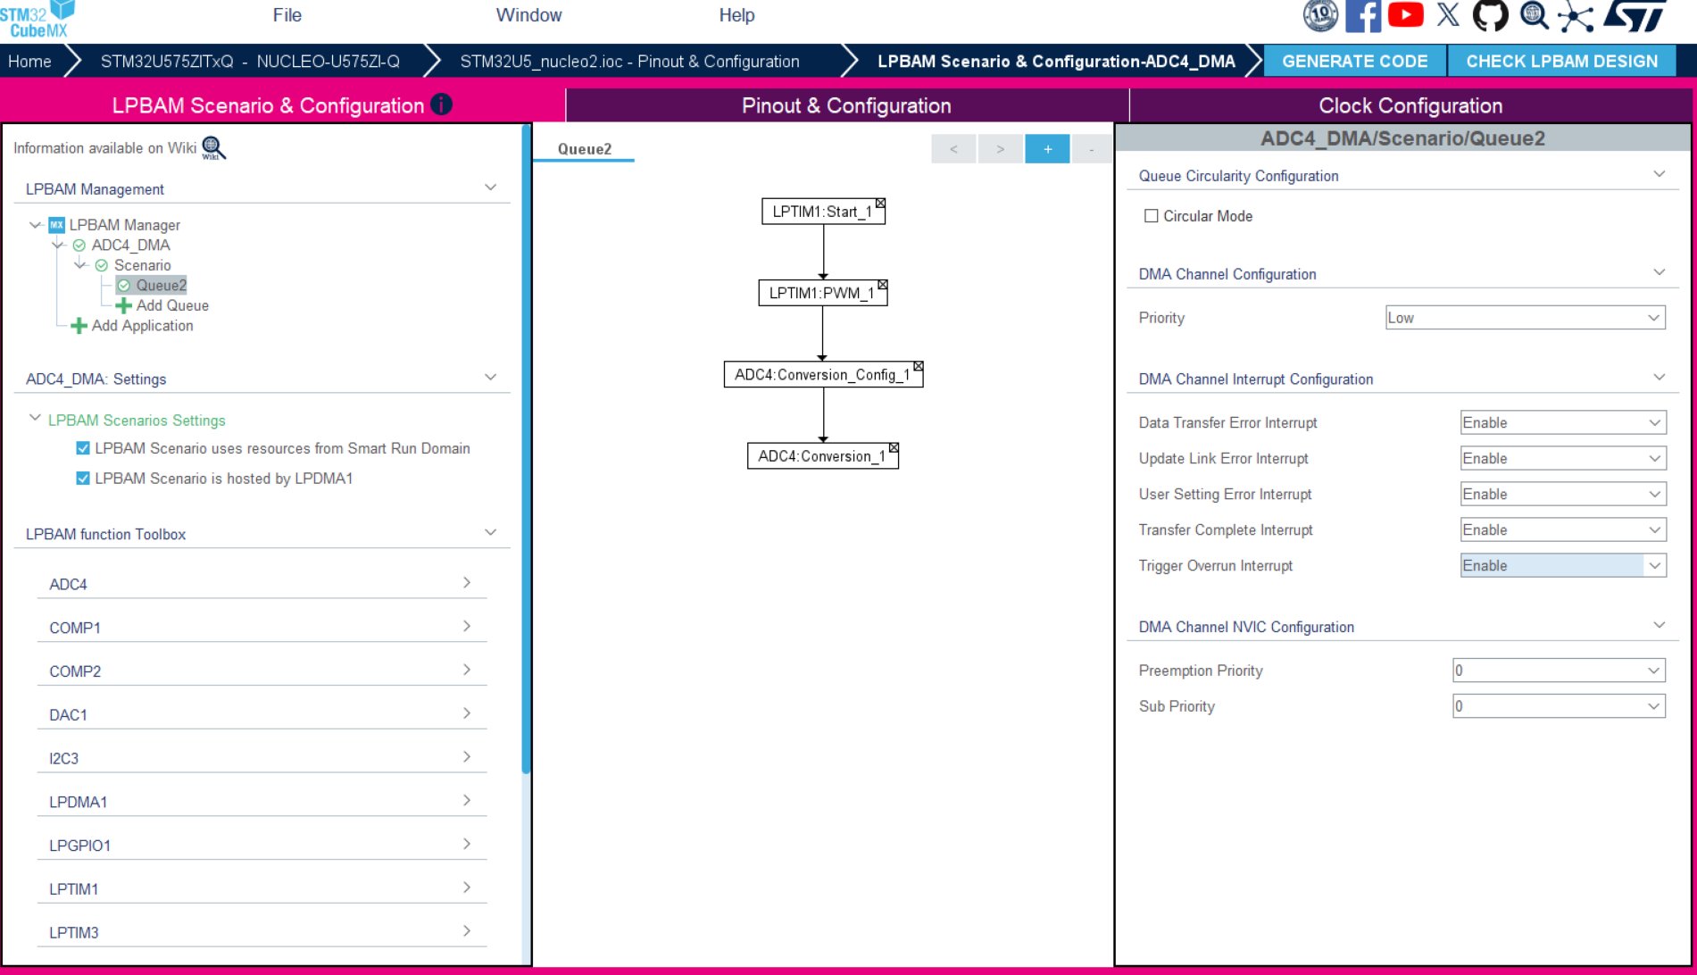Click the GENERATE CODE button
This screenshot has height=975, width=1697.
[x=1354, y=61]
